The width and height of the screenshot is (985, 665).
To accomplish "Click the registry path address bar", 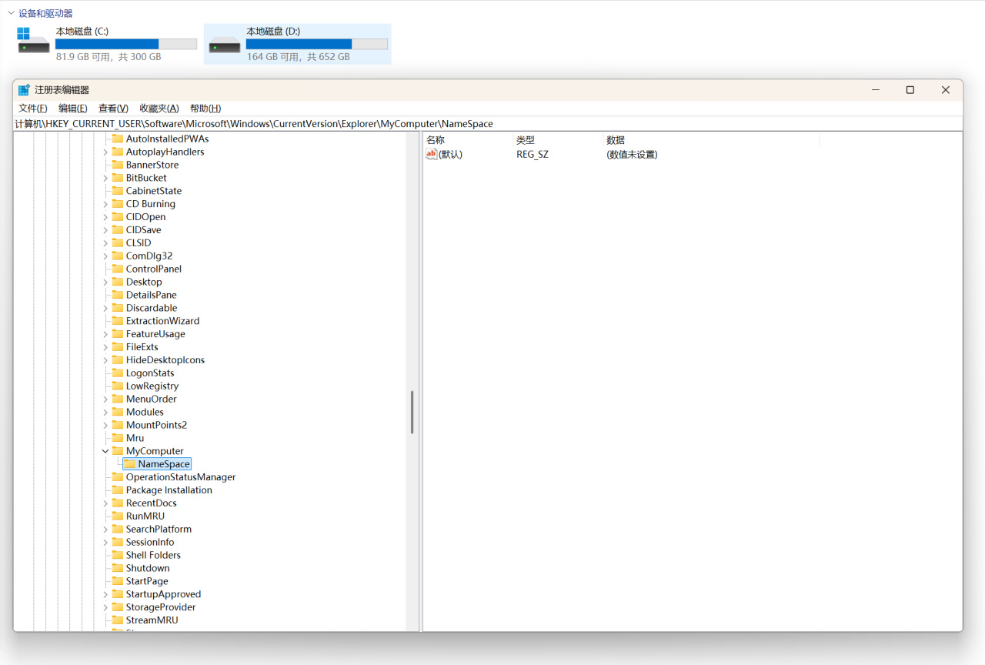I will [x=488, y=123].
